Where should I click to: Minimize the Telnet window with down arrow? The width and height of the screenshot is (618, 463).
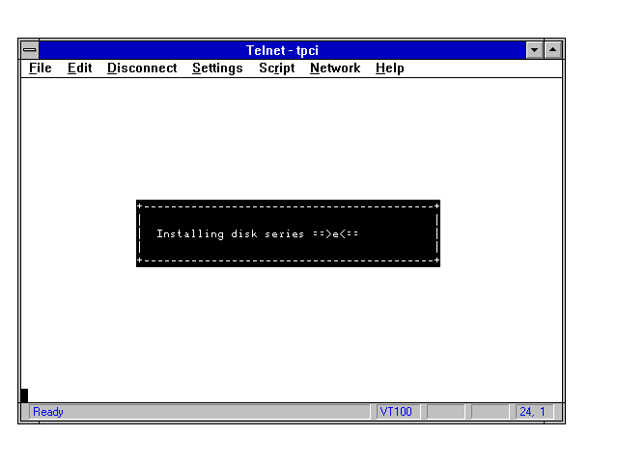click(x=535, y=50)
